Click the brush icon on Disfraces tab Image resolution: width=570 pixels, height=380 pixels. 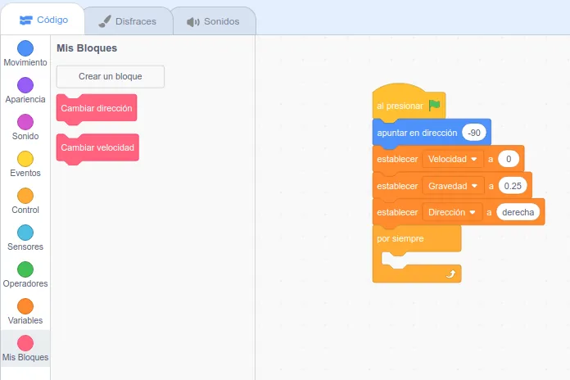click(105, 21)
